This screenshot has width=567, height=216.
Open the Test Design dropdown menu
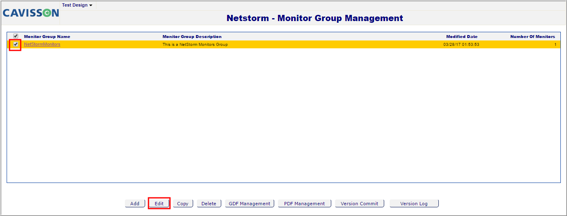[x=77, y=5]
